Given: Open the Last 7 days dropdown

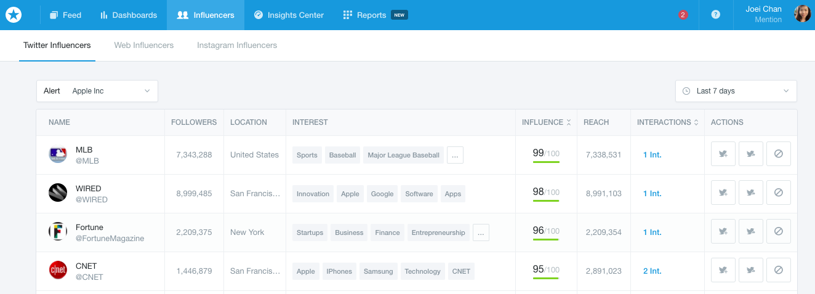Looking at the screenshot, I should coord(736,91).
